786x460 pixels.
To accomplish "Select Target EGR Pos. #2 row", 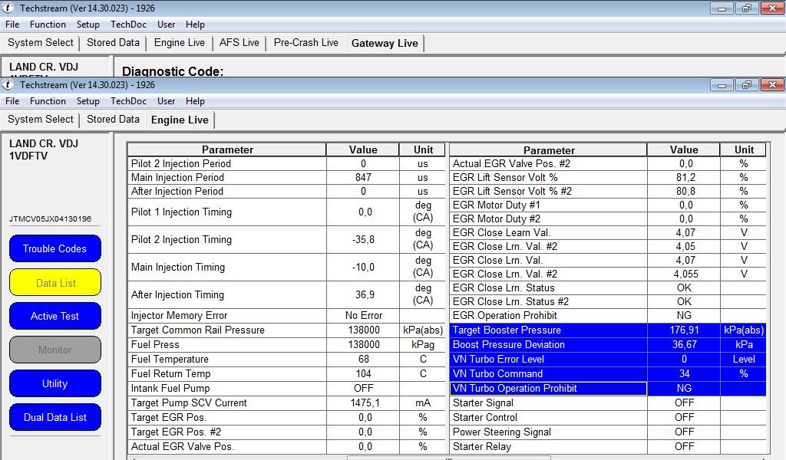I will (x=286, y=432).
